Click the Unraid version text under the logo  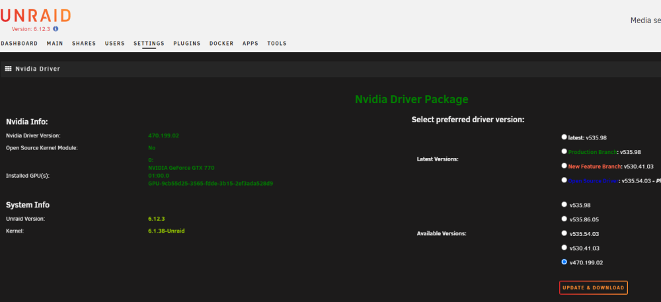click(31, 29)
